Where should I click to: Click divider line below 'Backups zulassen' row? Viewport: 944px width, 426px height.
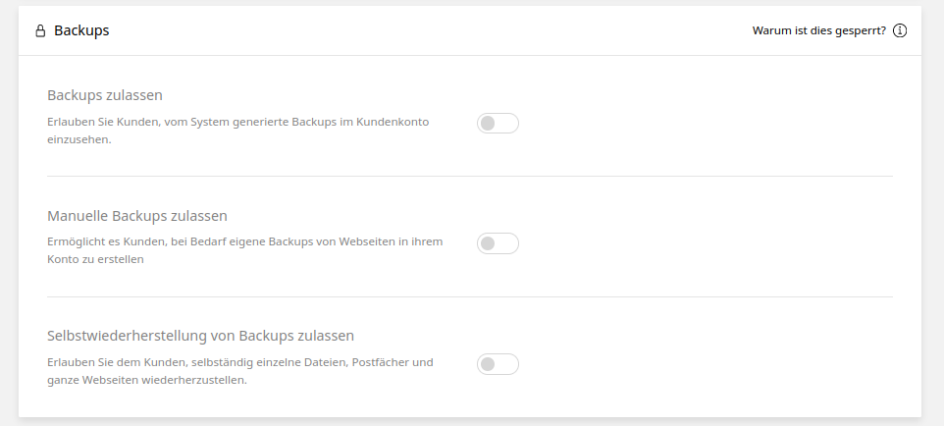click(470, 177)
